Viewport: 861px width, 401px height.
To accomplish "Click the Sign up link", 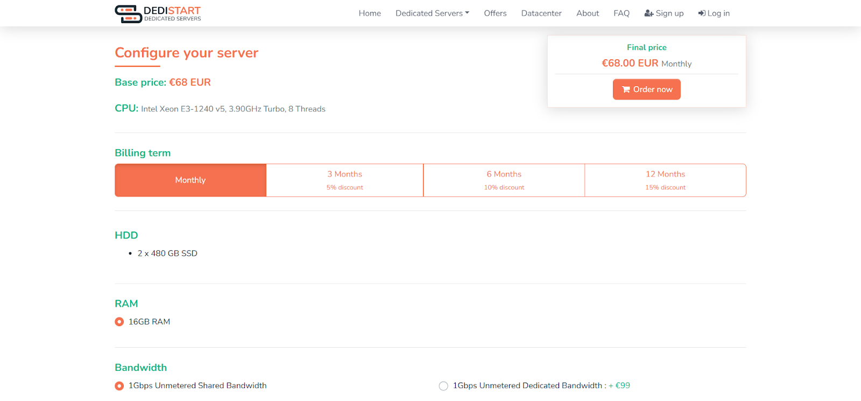I will click(664, 13).
